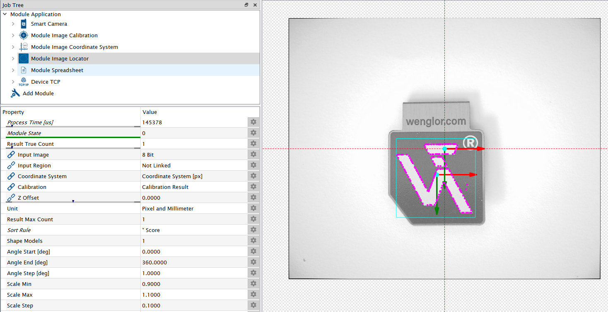Open the Unit value 'Pixel and Millimeter'
Screen dimensions: 608x312
click(x=168, y=208)
